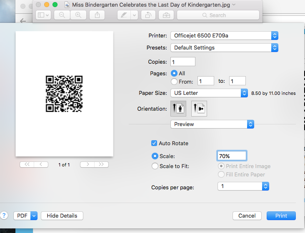
Task: Go to last page in print preview
Action: tap(101, 164)
